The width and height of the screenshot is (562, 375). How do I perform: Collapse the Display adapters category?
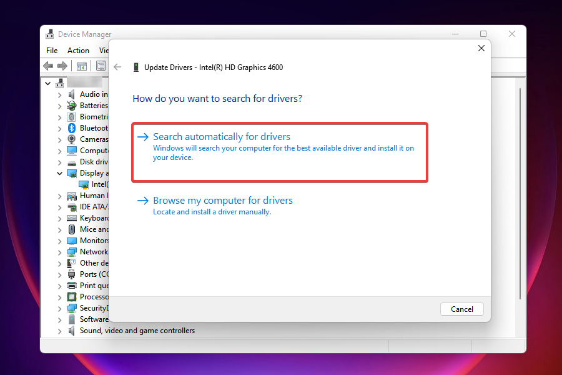59,173
